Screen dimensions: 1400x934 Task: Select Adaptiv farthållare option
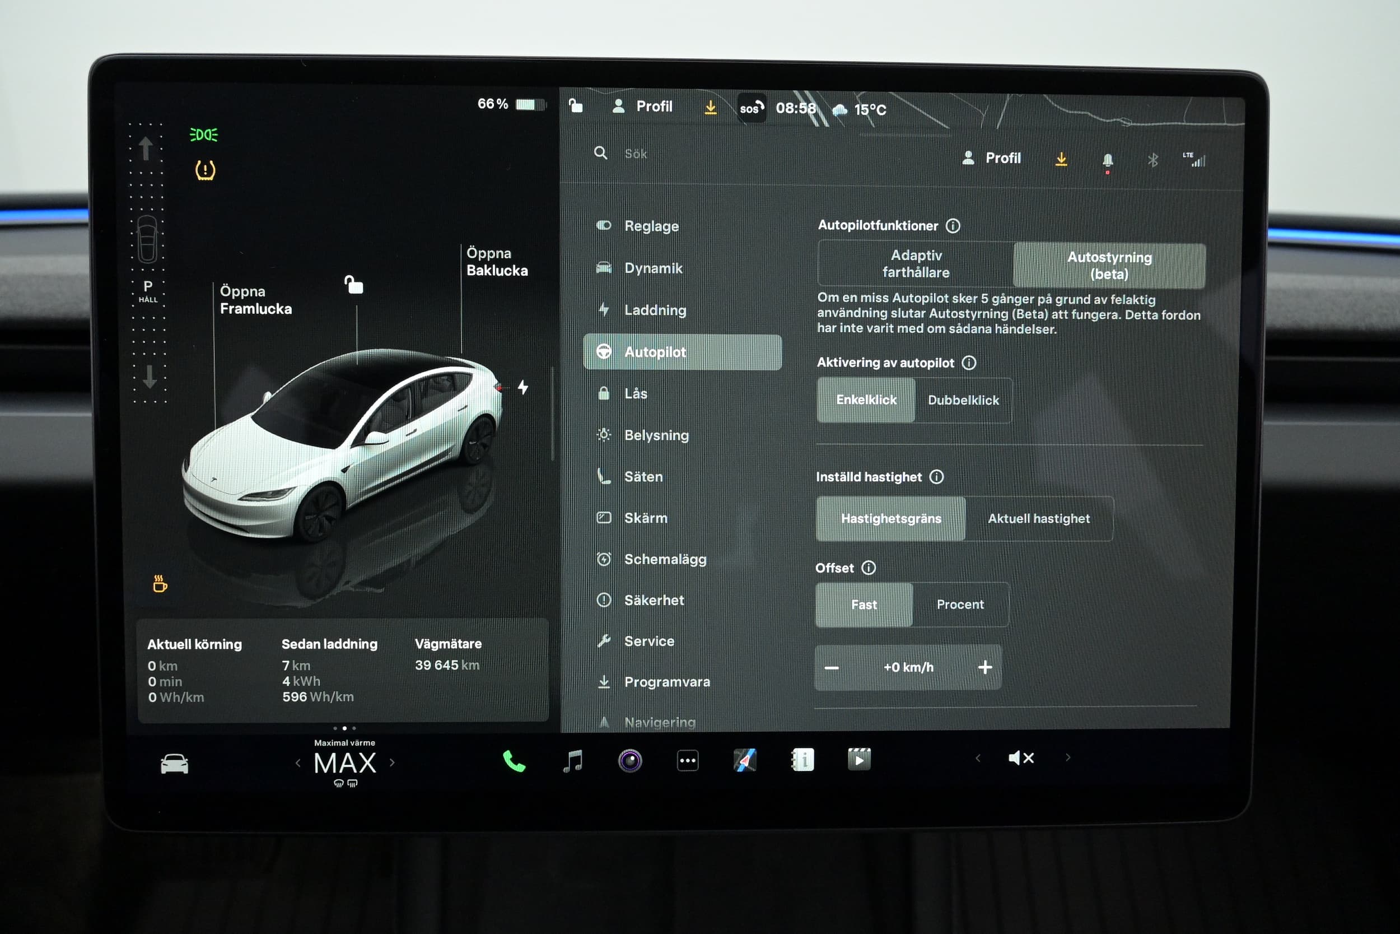(x=916, y=263)
